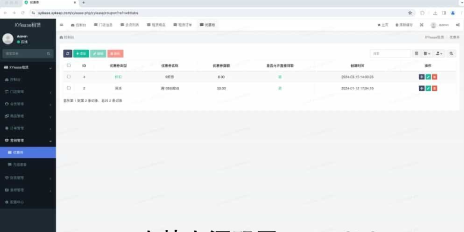Check the checkbox for row ID 2
Viewport: 464px width, 232px height.
tap(69, 88)
